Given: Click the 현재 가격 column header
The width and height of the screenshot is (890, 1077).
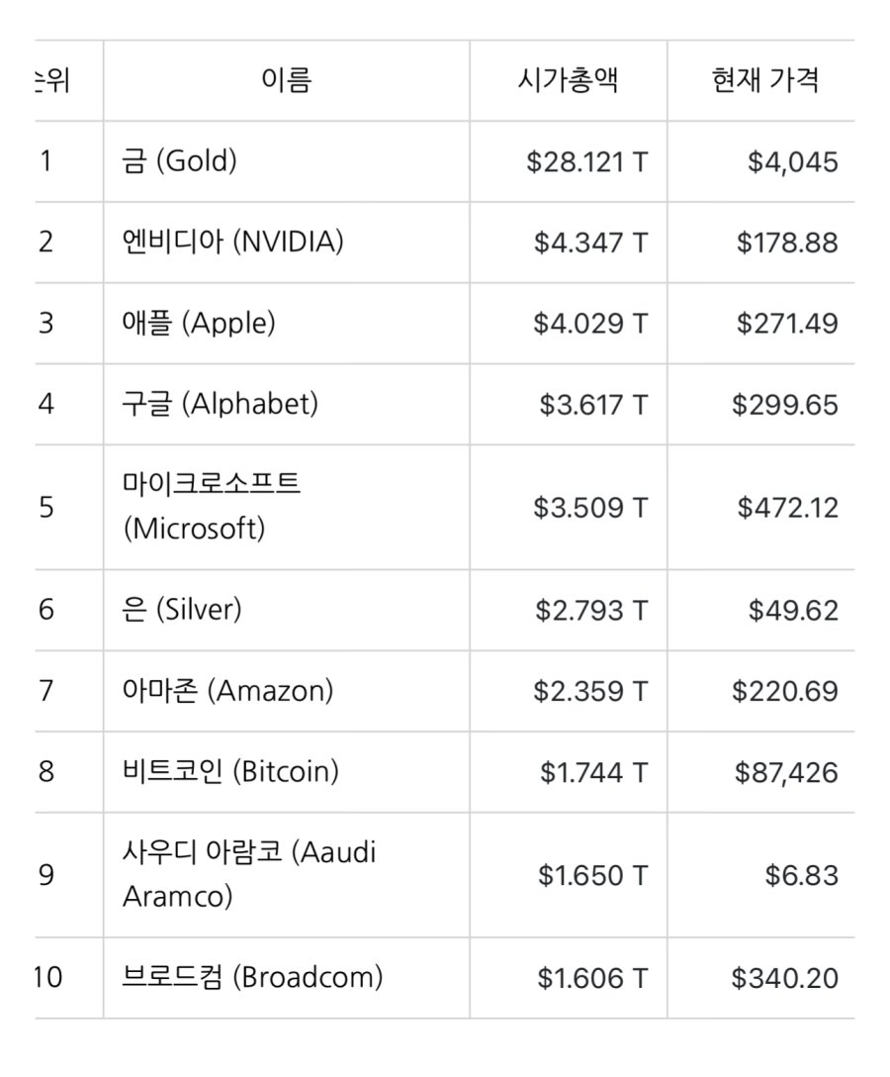Looking at the screenshot, I should point(764,80).
